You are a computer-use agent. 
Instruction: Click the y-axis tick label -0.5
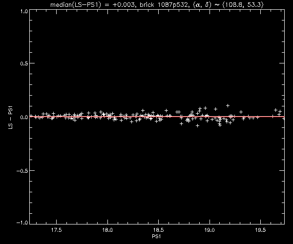(x=22, y=171)
